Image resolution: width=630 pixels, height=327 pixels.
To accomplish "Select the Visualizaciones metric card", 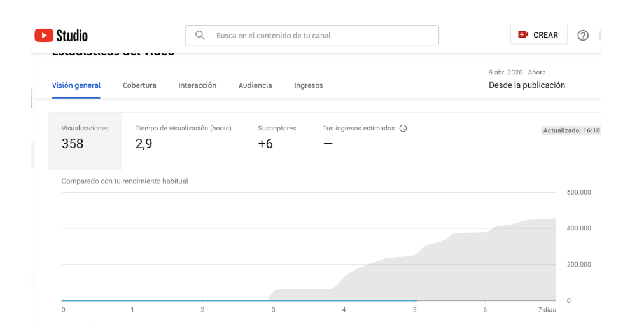I will [85, 137].
